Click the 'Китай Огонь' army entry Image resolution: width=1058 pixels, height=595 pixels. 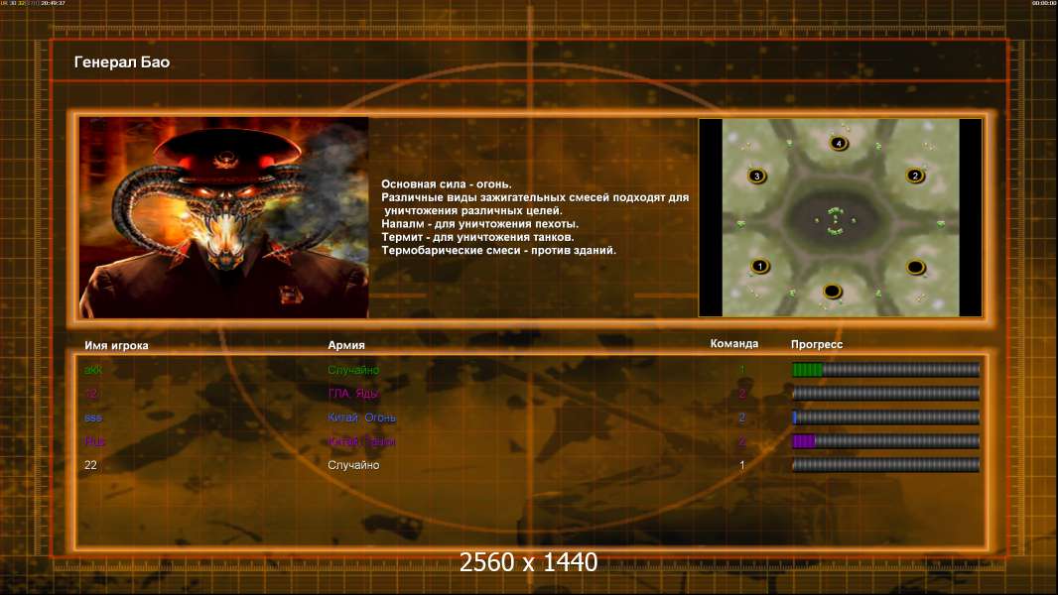pyautogui.click(x=361, y=417)
